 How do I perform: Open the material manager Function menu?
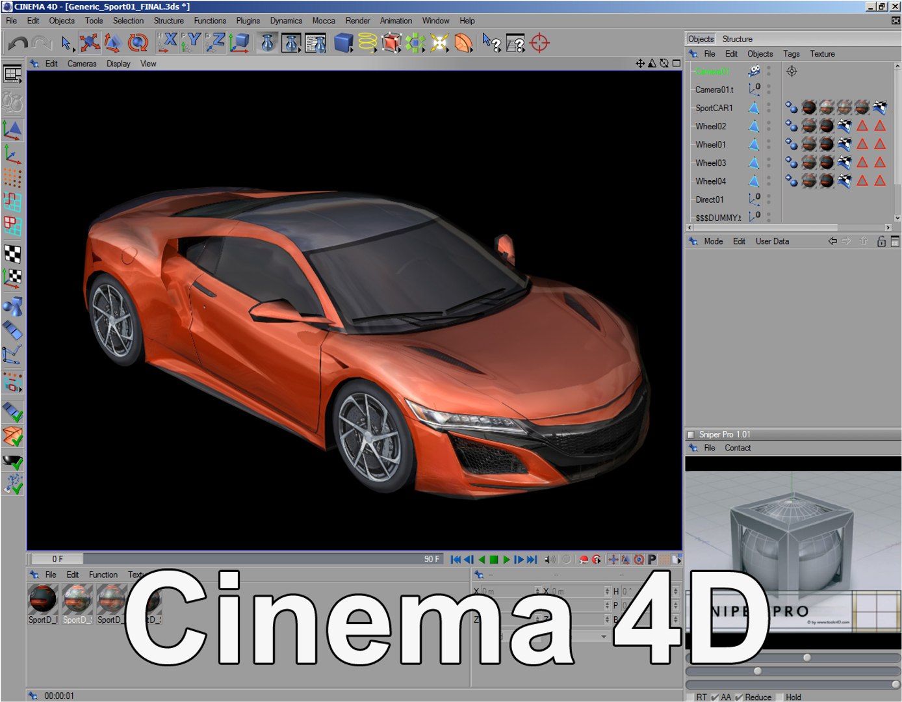coord(103,575)
